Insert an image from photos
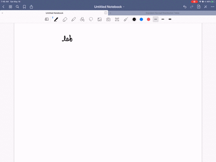The image size is (216, 162). tap(99, 19)
